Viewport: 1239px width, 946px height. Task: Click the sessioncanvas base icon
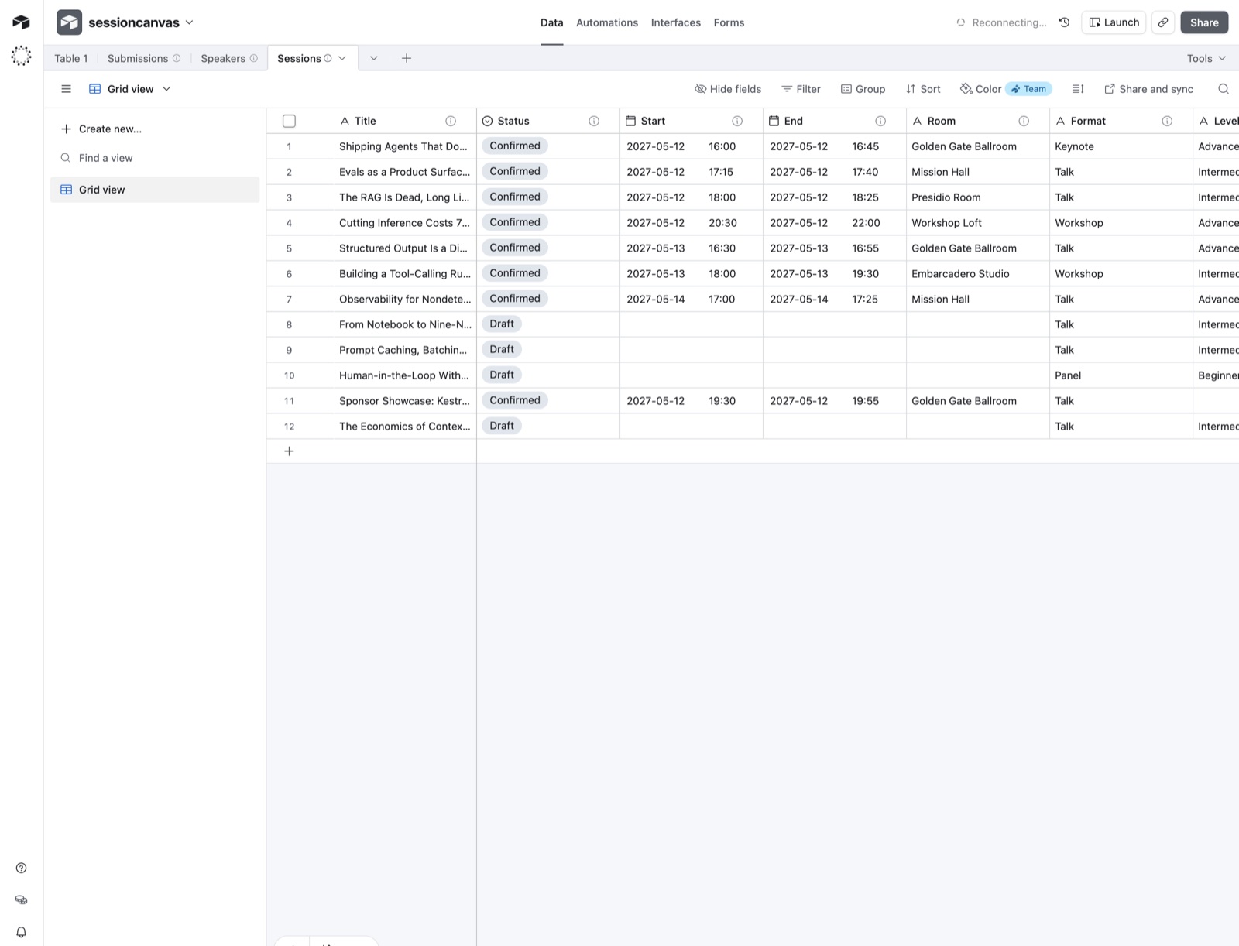tap(70, 22)
